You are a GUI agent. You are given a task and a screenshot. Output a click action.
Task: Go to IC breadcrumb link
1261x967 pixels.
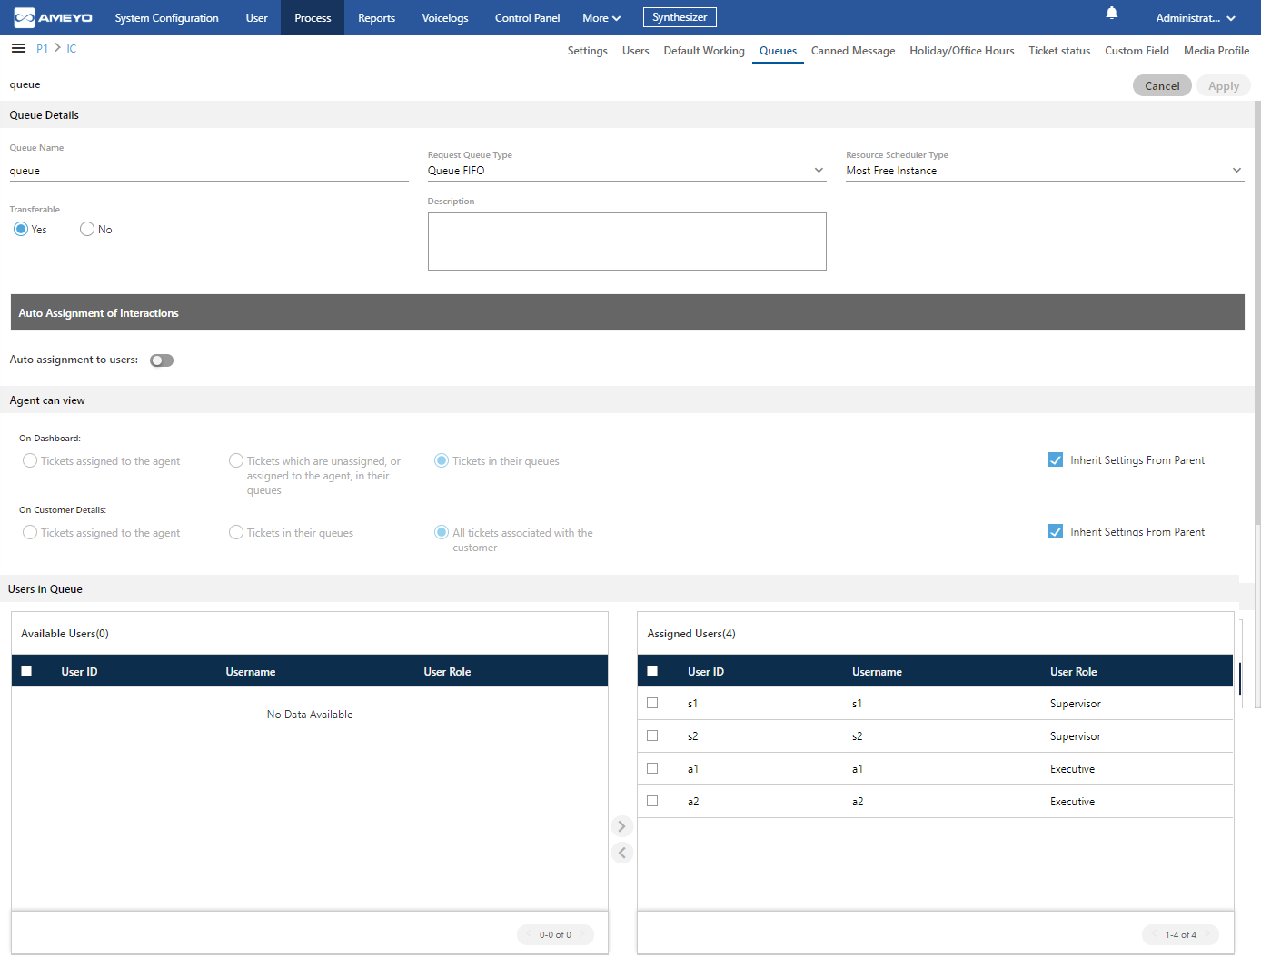pos(72,49)
